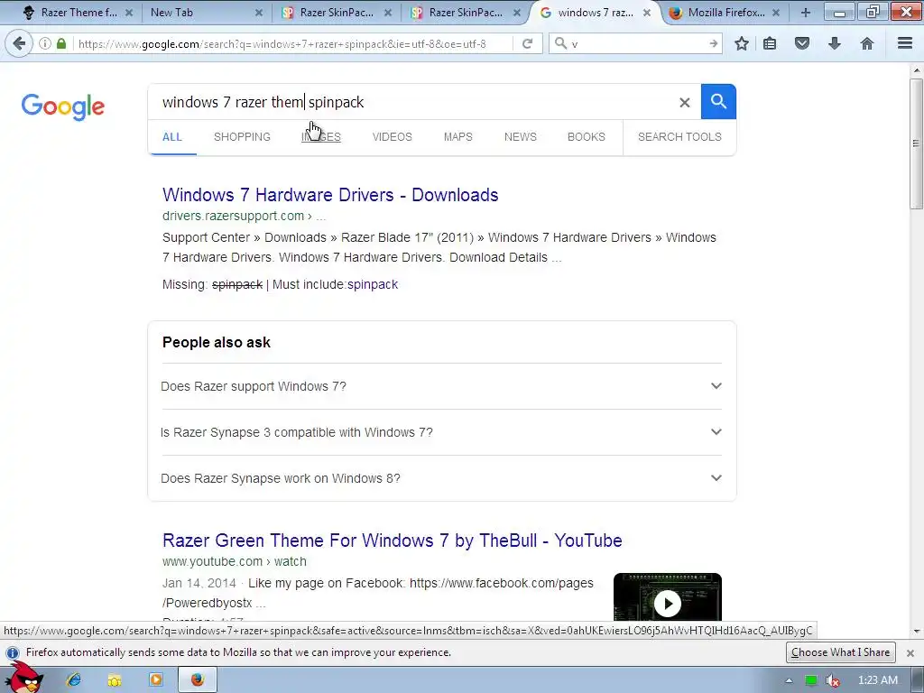Click the 1:23 AM taskbar clock
Screen dimensions: 924x693
pos(877,680)
